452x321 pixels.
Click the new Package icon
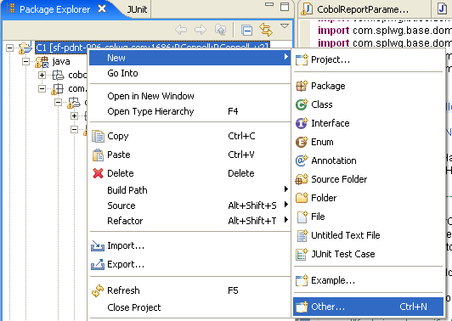coord(302,86)
